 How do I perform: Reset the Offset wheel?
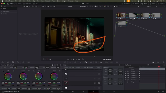point(60,71)
